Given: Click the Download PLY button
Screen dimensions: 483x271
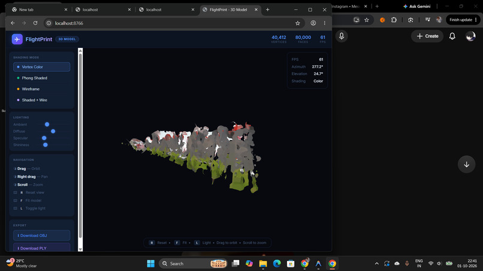Looking at the screenshot, I should [41, 248].
